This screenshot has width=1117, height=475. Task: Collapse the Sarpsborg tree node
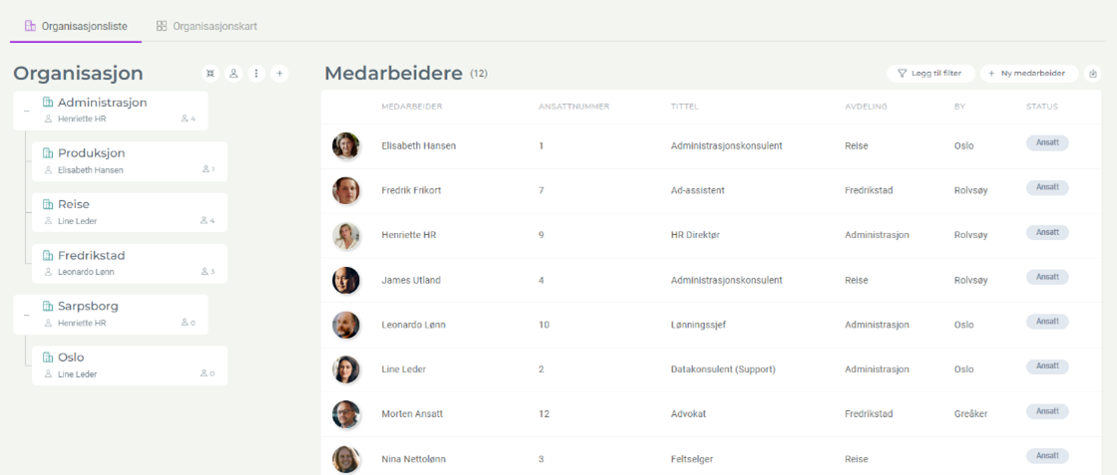25,314
